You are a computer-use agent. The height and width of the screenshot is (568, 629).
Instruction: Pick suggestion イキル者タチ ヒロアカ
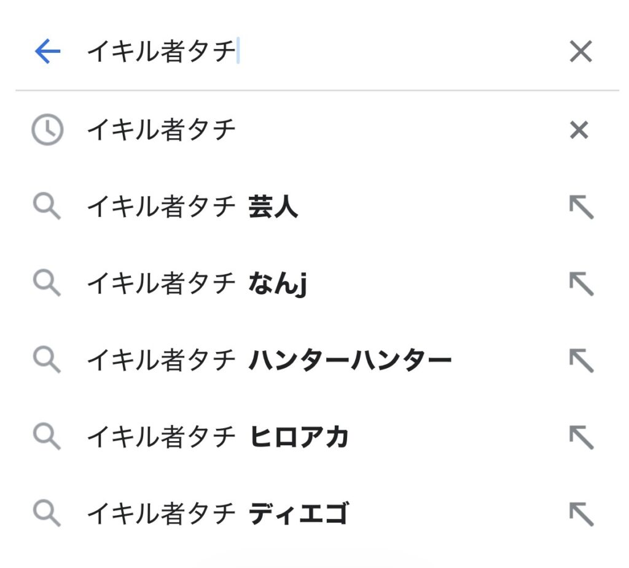point(218,437)
